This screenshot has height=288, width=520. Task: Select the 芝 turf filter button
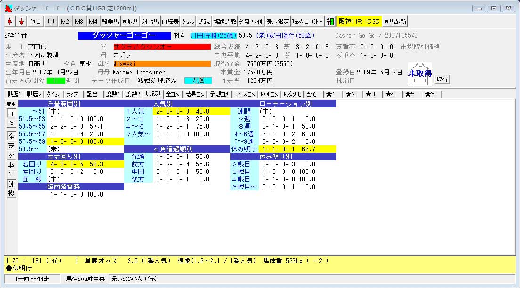click(x=11, y=146)
